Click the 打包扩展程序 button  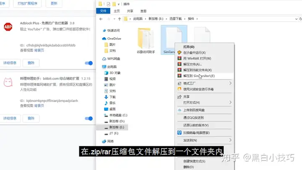pyautogui.click(x=27, y=3)
